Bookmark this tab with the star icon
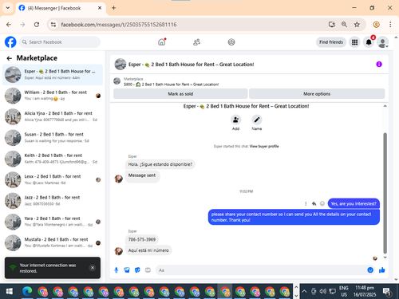399x299 pixels. coord(357,25)
